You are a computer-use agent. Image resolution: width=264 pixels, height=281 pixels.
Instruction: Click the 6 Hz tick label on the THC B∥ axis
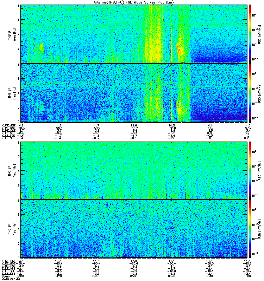(19, 215)
